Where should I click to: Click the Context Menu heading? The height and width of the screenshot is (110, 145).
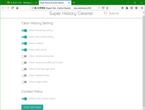pyautogui.click(x=32, y=92)
